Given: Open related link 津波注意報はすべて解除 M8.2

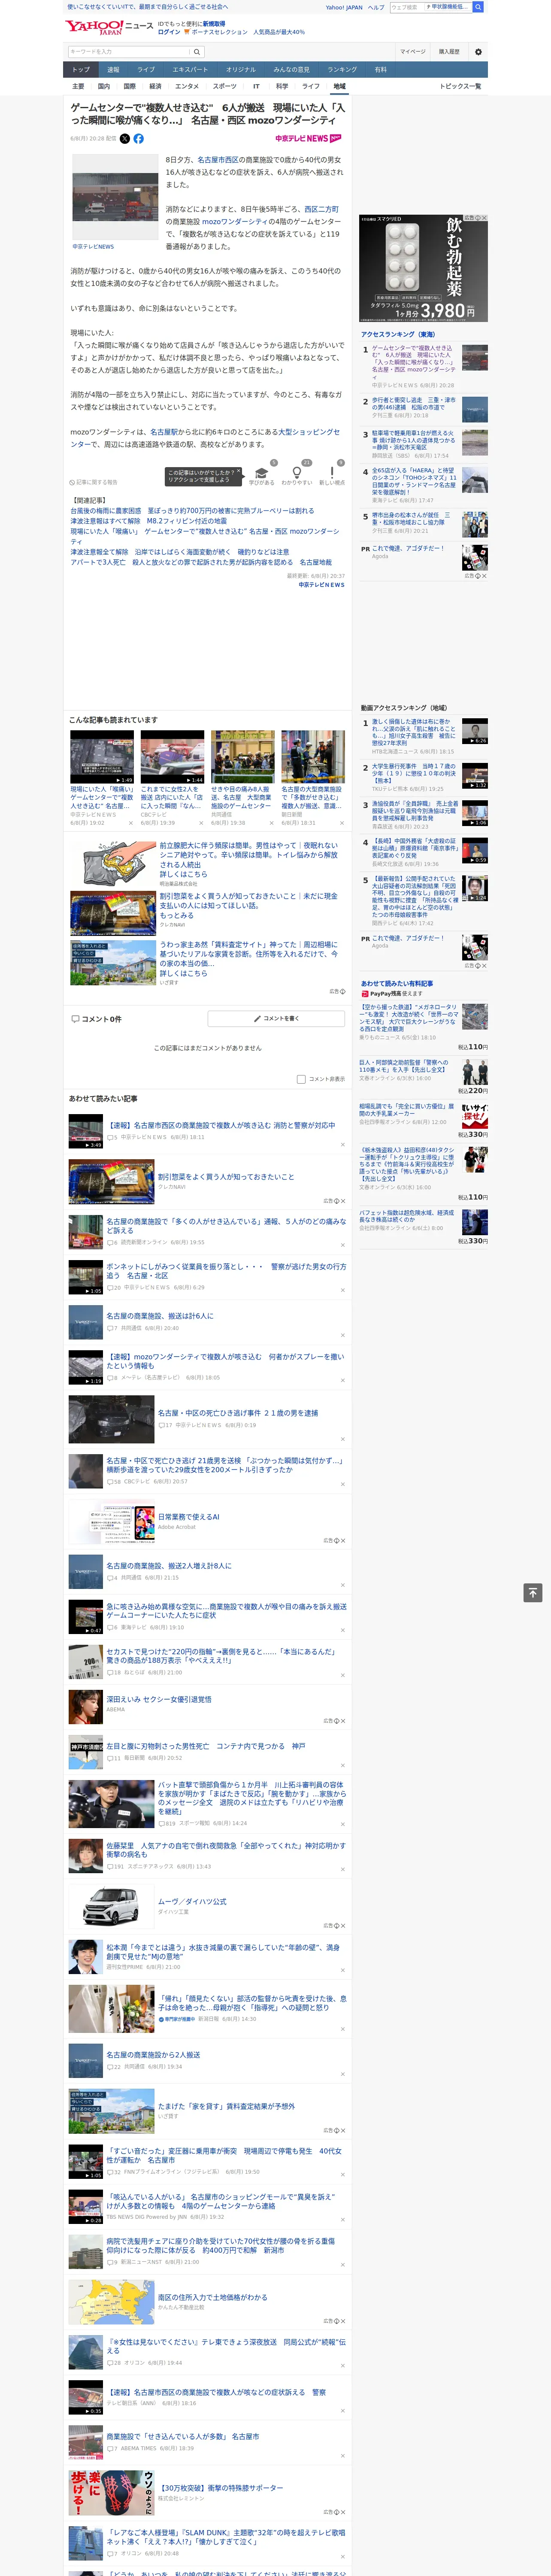Looking at the screenshot, I should (148, 521).
